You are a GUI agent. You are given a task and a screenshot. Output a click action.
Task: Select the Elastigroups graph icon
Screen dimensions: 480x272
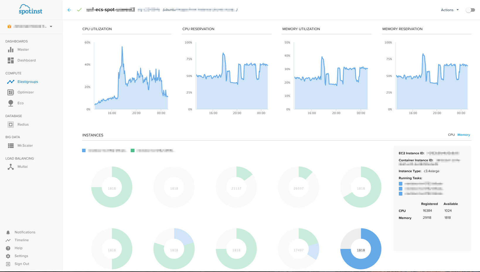coord(11,82)
